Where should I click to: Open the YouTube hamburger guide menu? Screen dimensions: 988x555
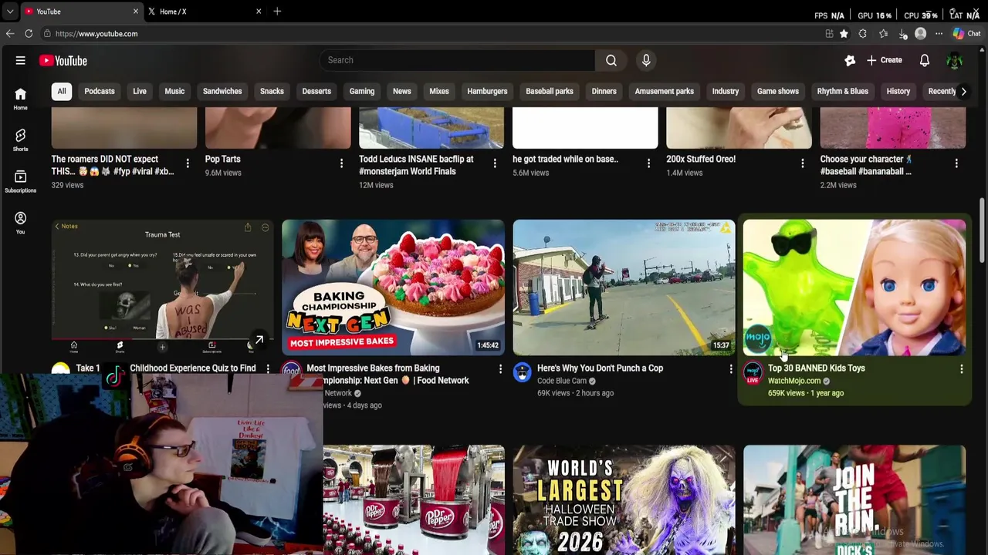(21, 61)
